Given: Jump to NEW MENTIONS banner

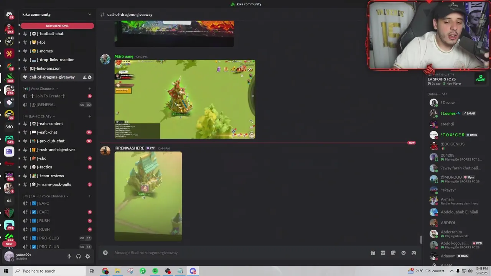Looking at the screenshot, I should pos(57,26).
